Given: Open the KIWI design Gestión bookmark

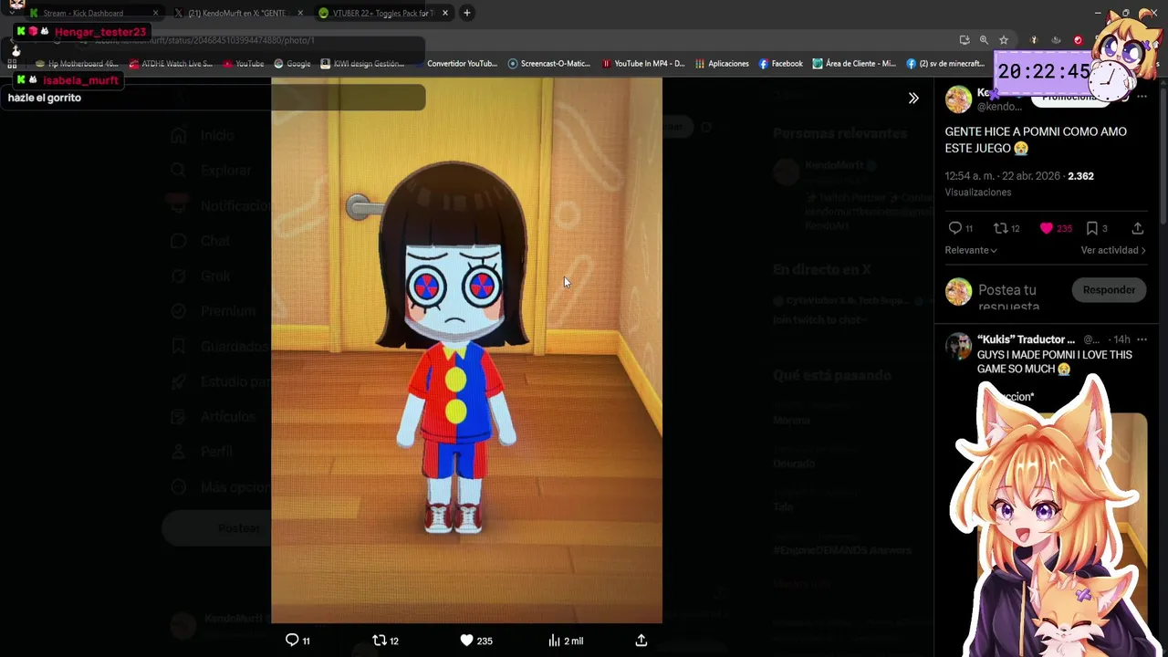Looking at the screenshot, I should (362, 64).
